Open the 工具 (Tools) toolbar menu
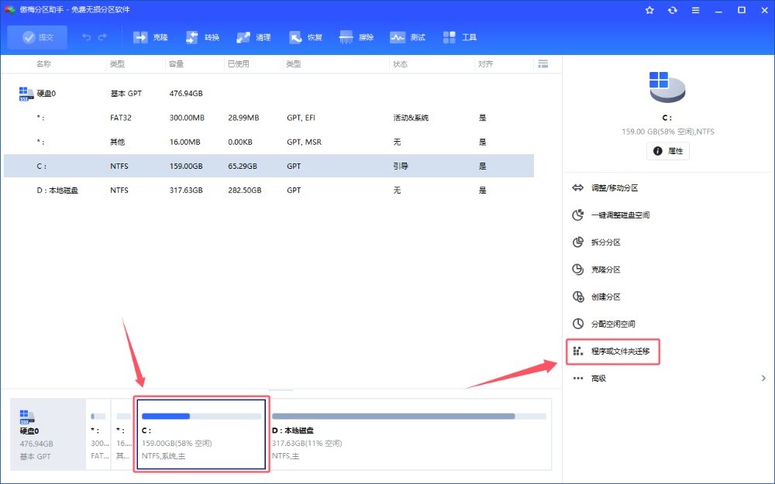The width and height of the screenshot is (775, 484). tap(460, 37)
